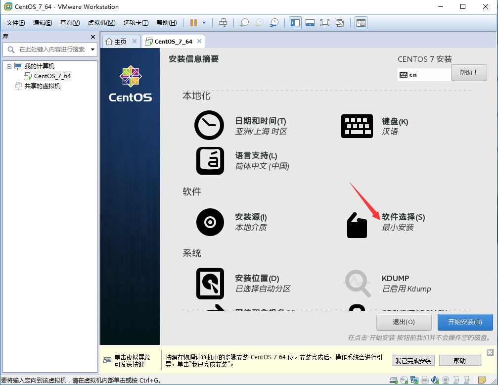The image size is (498, 385).
Task: Select CentOS_7_64 in the library tree
Action: coord(52,76)
